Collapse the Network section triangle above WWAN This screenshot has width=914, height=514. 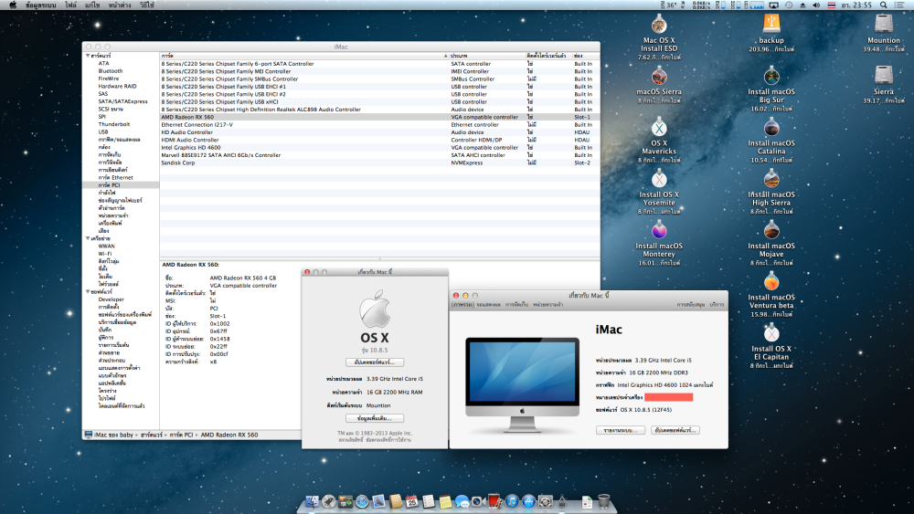pyautogui.click(x=88, y=238)
